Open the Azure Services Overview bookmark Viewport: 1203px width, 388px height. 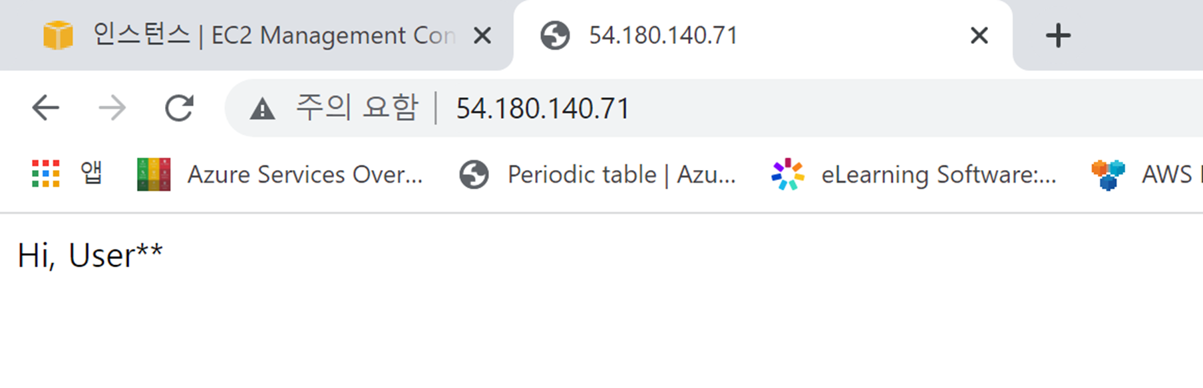click(x=305, y=175)
